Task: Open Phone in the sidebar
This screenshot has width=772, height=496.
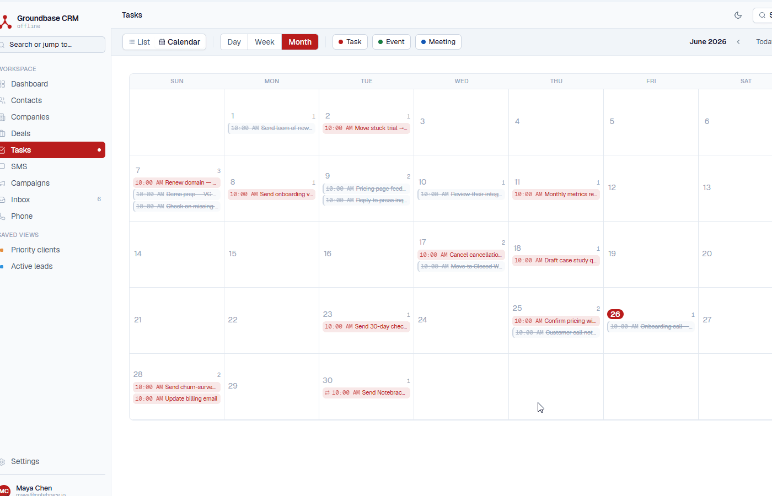Action: pos(52,216)
